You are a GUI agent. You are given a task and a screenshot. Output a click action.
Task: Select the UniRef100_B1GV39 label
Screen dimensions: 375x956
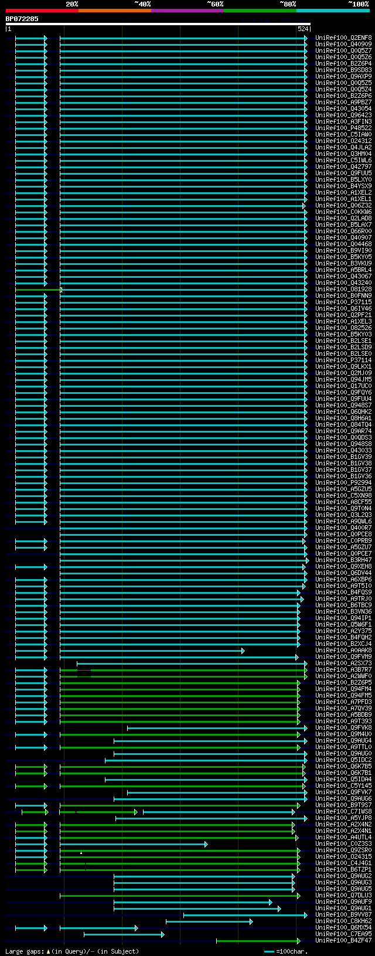point(343,457)
